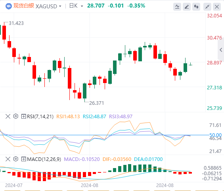
Task: Click the 26.371 low price marker
Action: (x=97, y=103)
